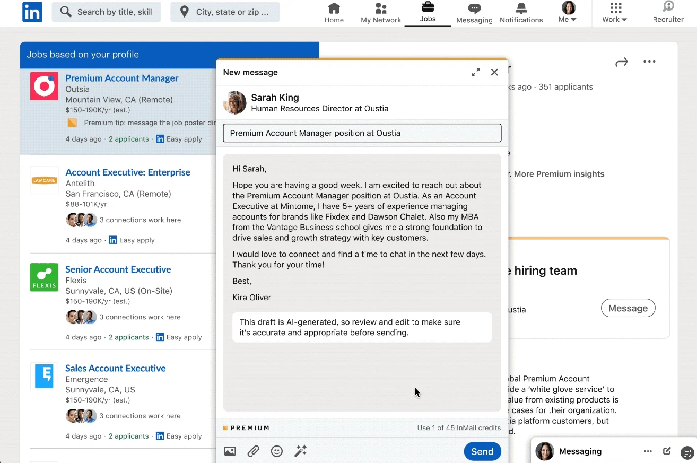Viewport: 697px width, 463px height.
Task: Click the AI draft sparkle icon
Action: (301, 451)
